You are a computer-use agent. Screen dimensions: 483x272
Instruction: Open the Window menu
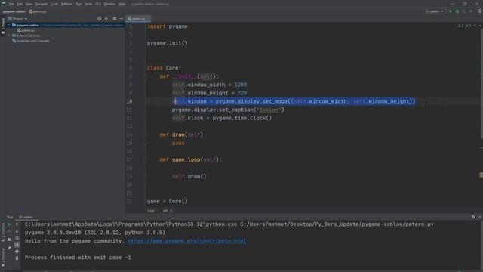point(109,4)
